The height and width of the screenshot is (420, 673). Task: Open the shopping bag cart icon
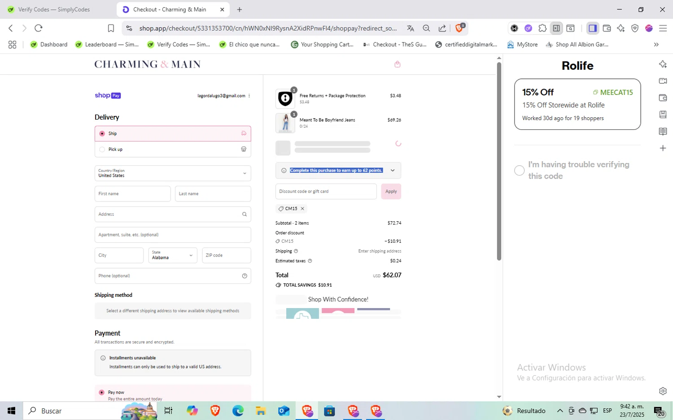(397, 64)
